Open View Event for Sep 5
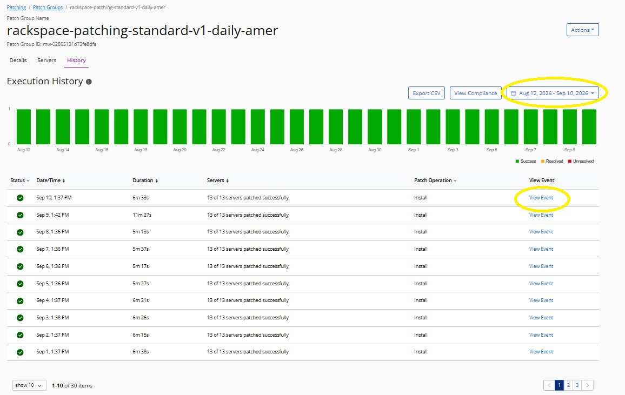This screenshot has width=625, height=395. [x=541, y=284]
